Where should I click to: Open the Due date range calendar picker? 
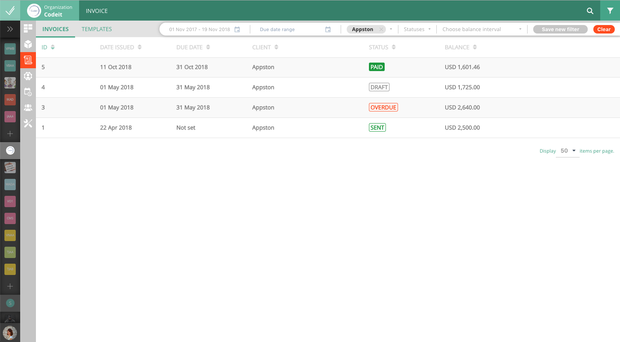pos(327,29)
